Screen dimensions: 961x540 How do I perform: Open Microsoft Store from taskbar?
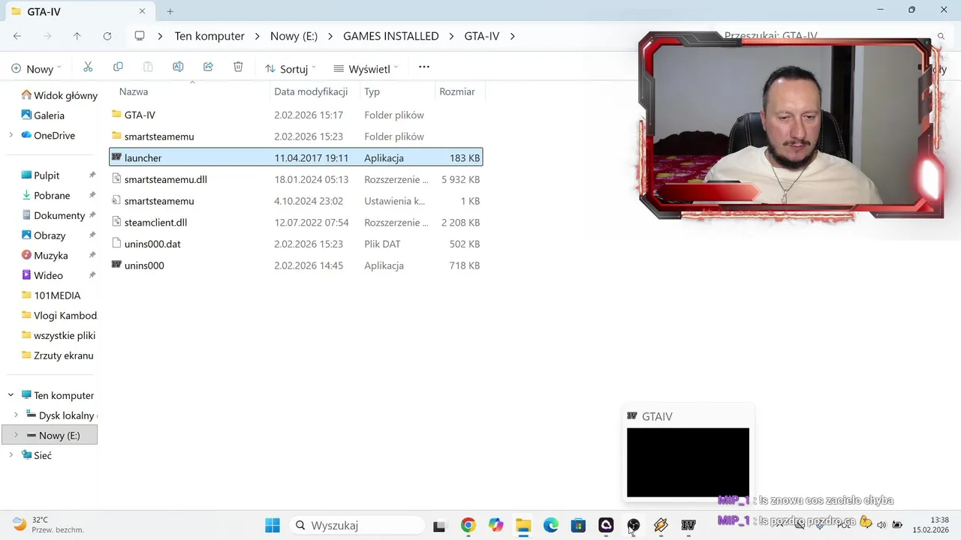click(x=578, y=525)
